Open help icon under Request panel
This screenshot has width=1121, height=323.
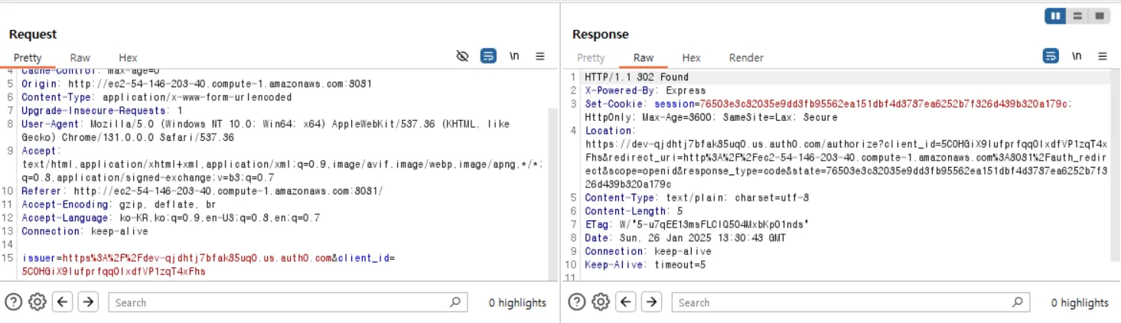point(14,302)
